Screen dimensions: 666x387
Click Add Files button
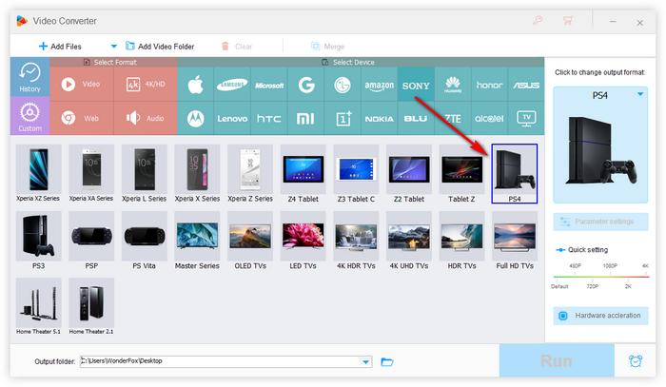tap(60, 47)
